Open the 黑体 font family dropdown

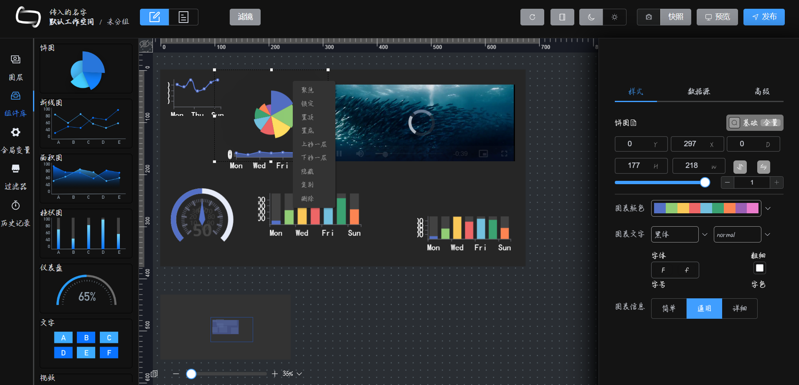[675, 235]
